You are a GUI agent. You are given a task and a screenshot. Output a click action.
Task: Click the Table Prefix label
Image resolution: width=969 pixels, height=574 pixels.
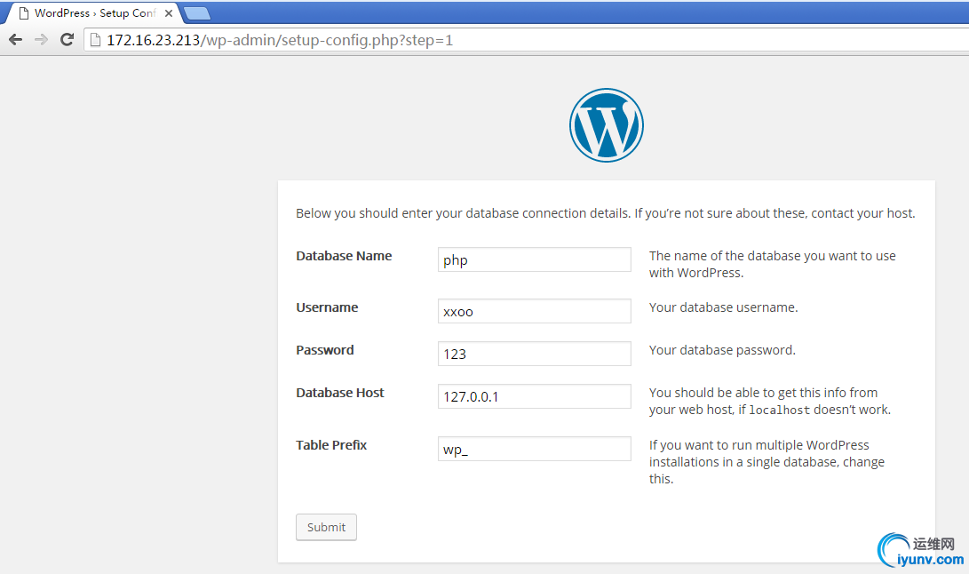(331, 445)
